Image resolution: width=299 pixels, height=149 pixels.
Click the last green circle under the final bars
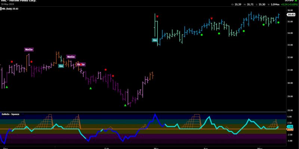[278, 22]
